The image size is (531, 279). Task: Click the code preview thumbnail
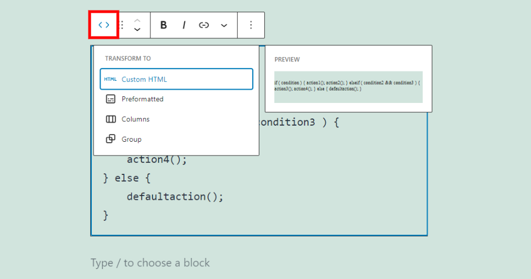click(348, 86)
